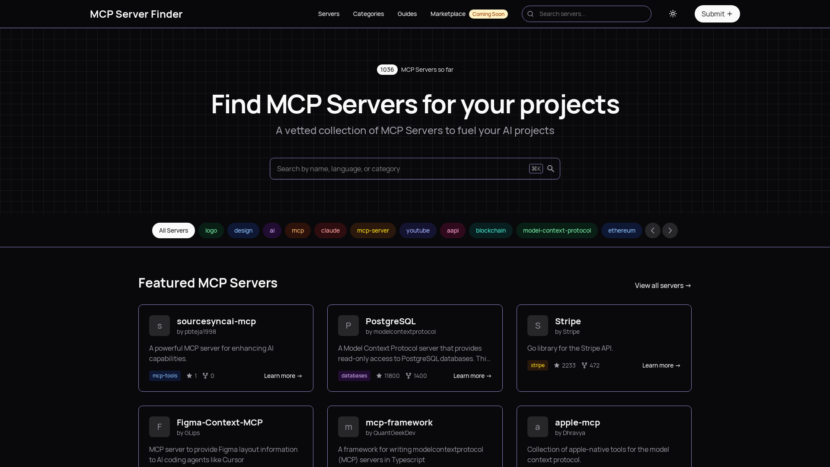Click the search magnifier icon in main search bar
Screen dimensions: 830x467
[x=551, y=169]
